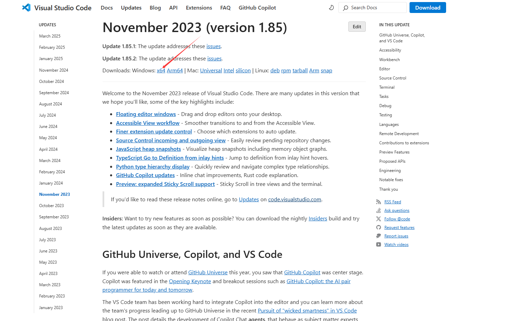
Task: Open GitHub Copilot updates link
Action: pos(145,175)
